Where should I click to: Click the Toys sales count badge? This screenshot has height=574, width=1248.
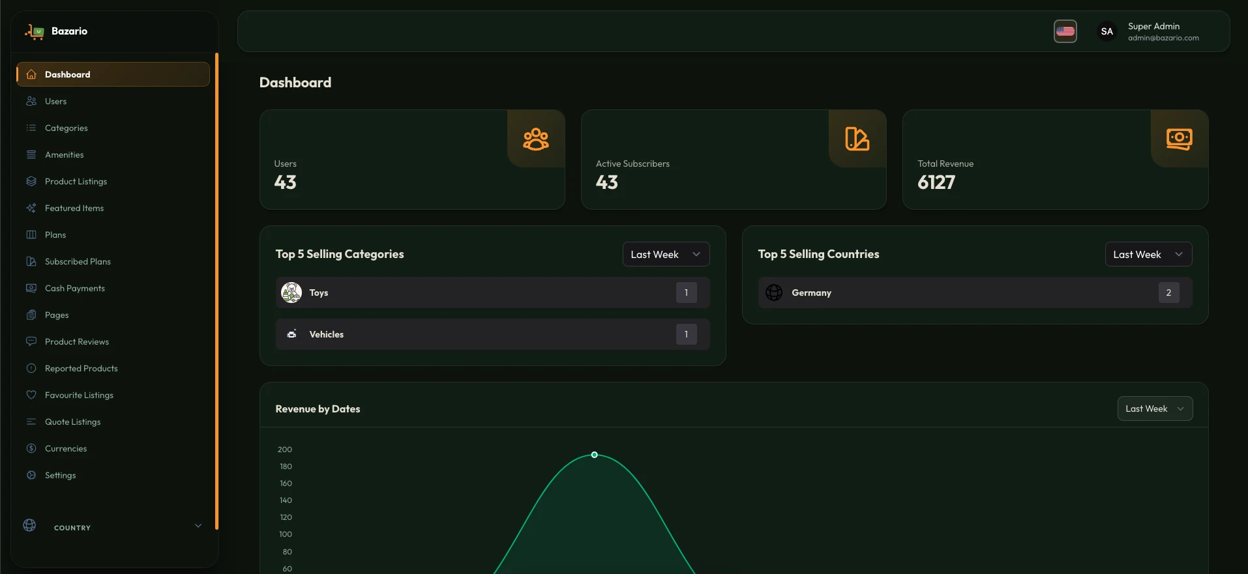pos(686,293)
